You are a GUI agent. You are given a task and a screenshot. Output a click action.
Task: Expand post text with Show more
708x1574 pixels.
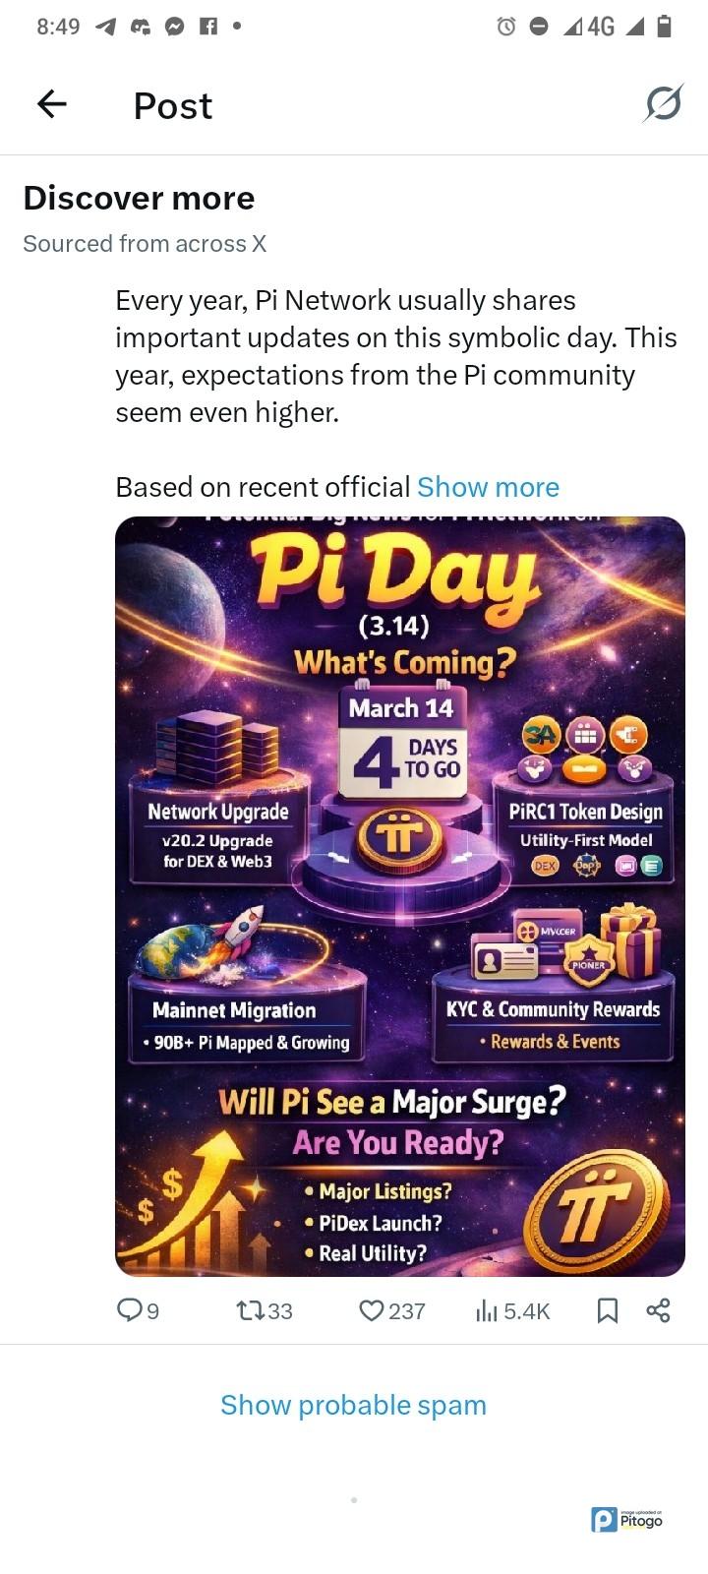point(488,487)
